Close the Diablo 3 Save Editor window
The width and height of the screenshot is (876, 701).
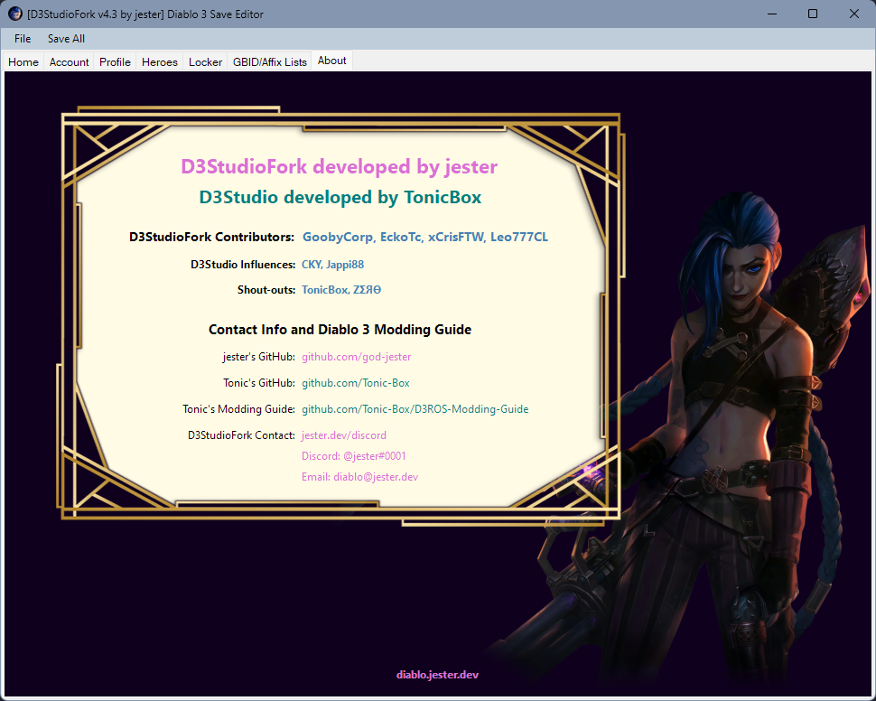pos(854,14)
